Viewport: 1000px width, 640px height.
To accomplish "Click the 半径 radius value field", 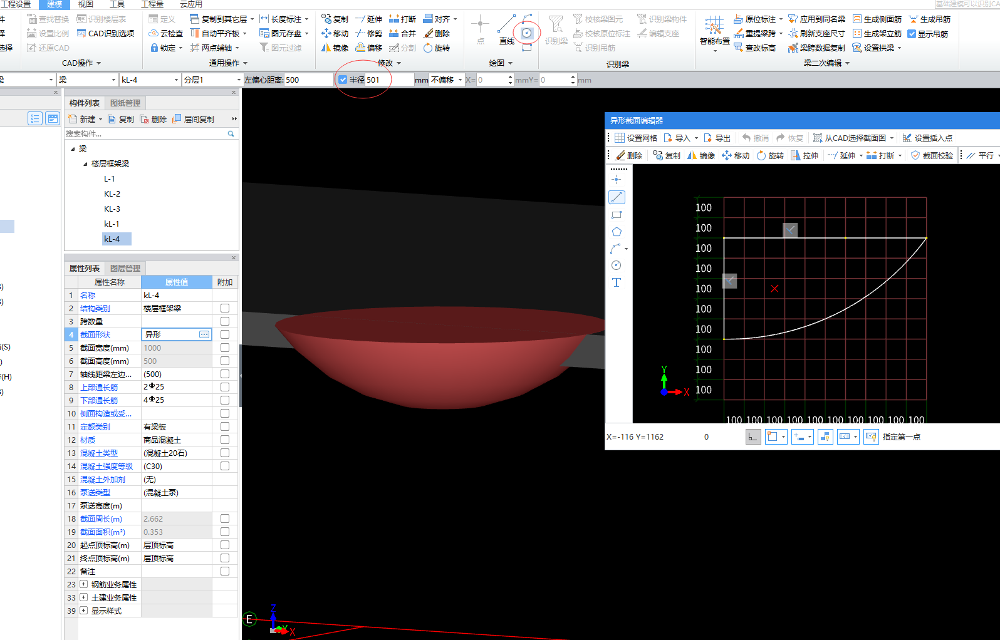I will pyautogui.click(x=389, y=80).
